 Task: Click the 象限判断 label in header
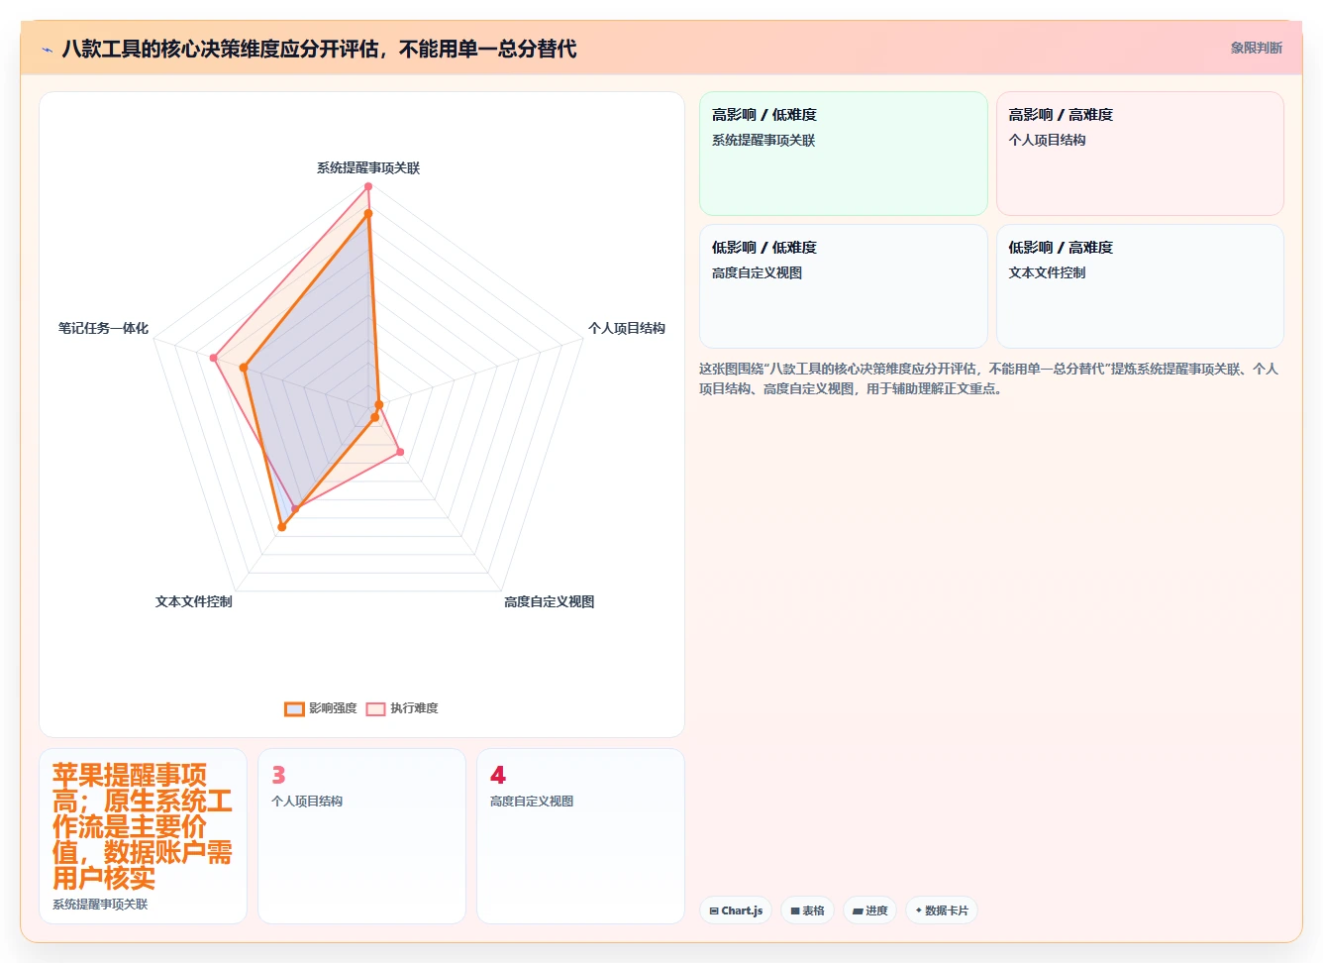(1256, 48)
